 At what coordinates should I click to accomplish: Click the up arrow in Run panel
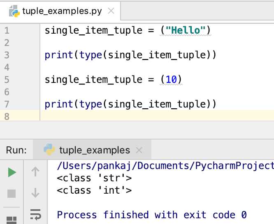tap(35, 172)
